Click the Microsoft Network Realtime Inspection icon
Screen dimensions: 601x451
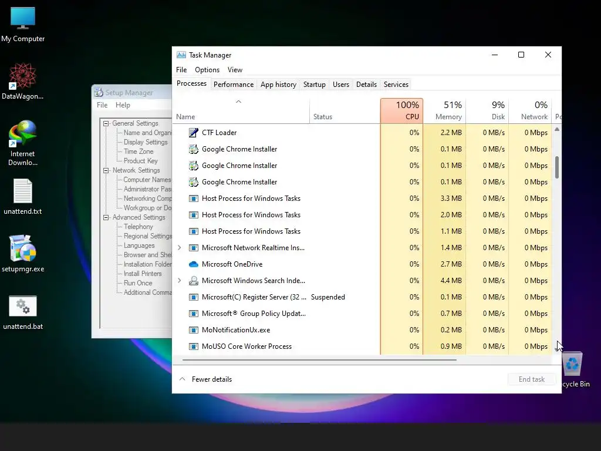[194, 248]
